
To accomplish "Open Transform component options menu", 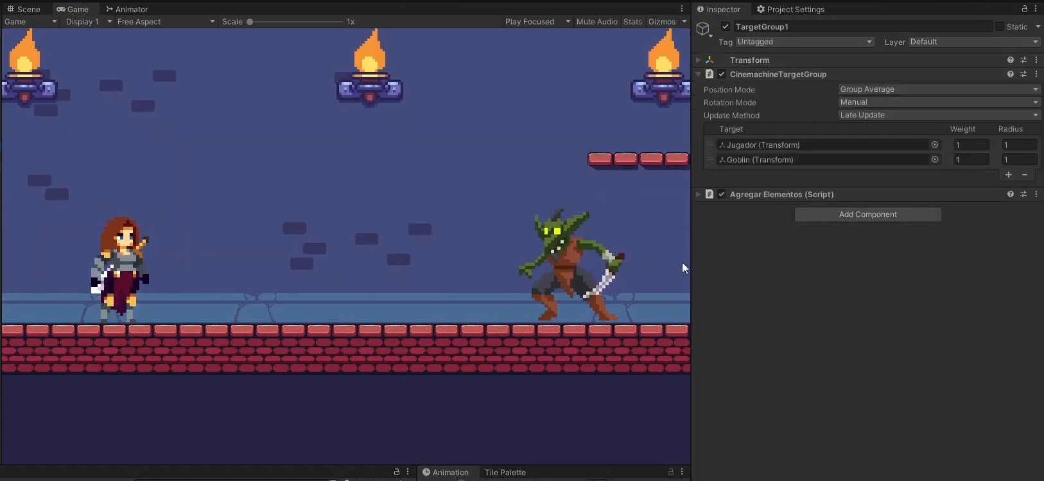I will click(1036, 60).
